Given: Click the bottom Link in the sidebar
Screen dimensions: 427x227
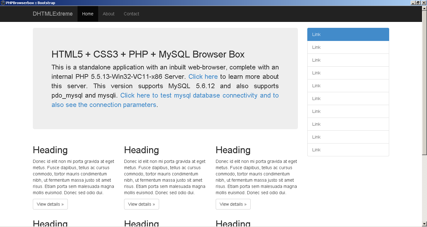Looking at the screenshot, I should [x=348, y=150].
